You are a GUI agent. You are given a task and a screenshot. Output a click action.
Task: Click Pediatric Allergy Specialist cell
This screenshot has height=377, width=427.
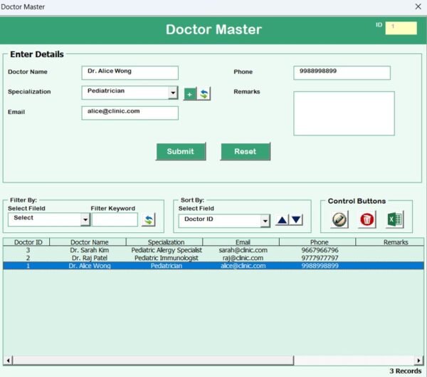[x=167, y=250]
